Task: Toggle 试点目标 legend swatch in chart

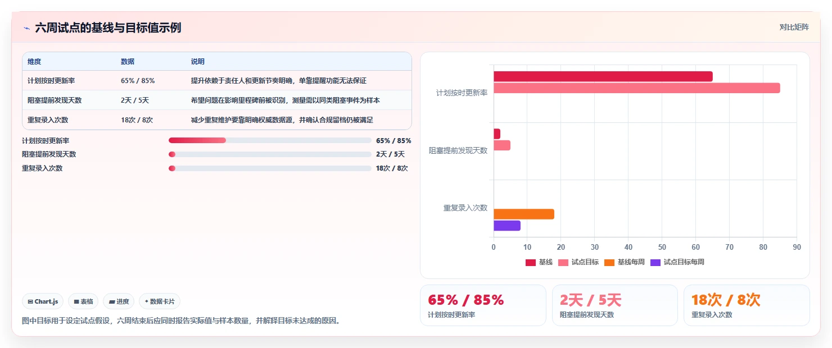Action: coord(563,262)
